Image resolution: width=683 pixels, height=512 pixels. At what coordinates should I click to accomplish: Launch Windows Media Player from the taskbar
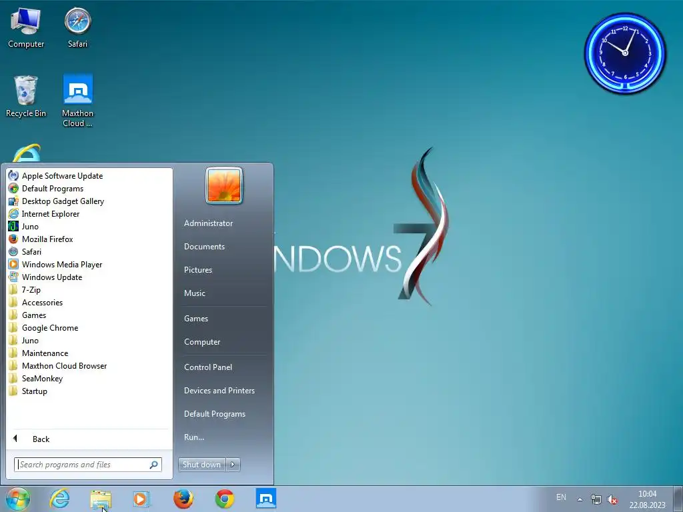tap(141, 499)
